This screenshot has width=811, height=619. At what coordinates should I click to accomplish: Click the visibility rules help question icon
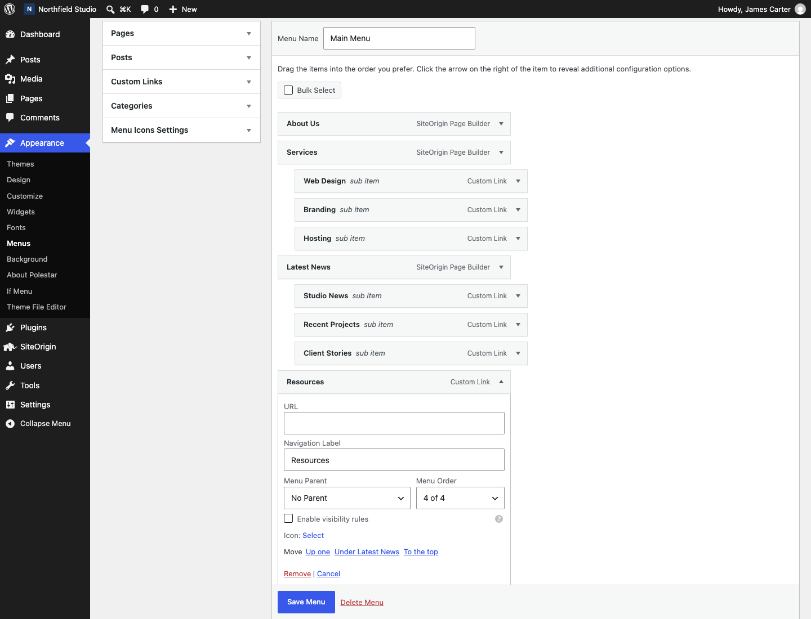click(499, 519)
